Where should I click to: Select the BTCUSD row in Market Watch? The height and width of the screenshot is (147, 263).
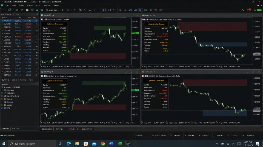pos(19,50)
